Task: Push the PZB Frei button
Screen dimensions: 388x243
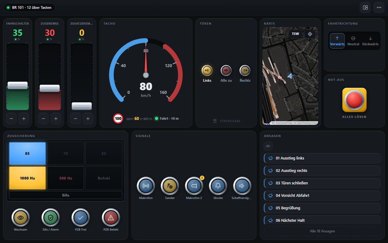Action: (81, 217)
